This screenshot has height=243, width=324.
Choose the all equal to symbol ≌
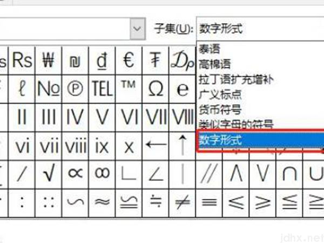(x=129, y=202)
